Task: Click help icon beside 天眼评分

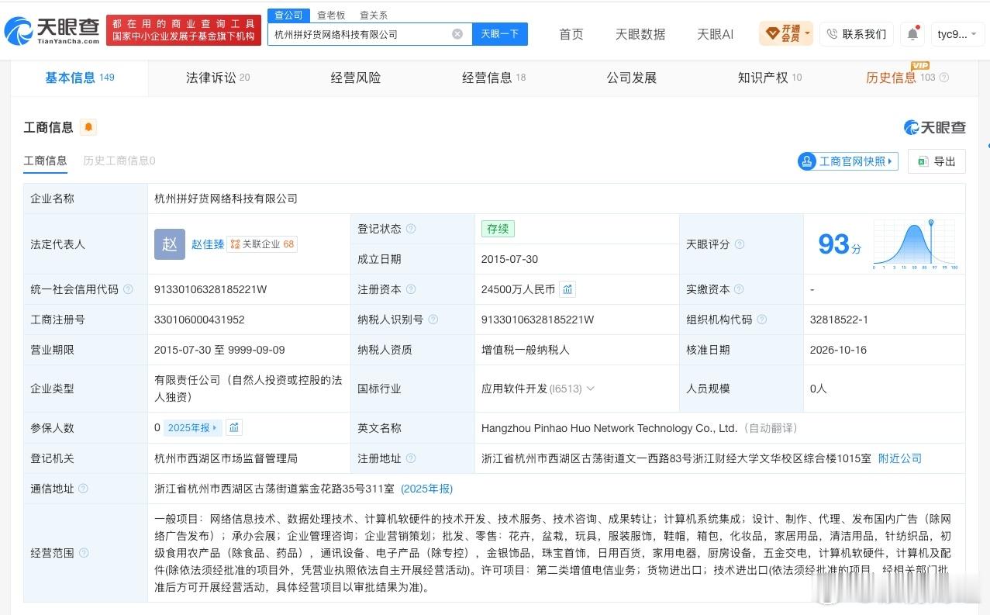Action: click(x=740, y=244)
